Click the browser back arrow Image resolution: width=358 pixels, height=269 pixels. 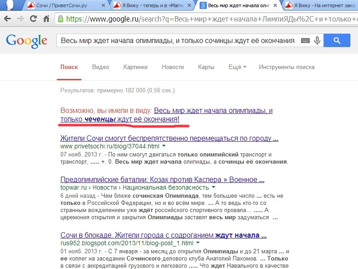pos(8,20)
